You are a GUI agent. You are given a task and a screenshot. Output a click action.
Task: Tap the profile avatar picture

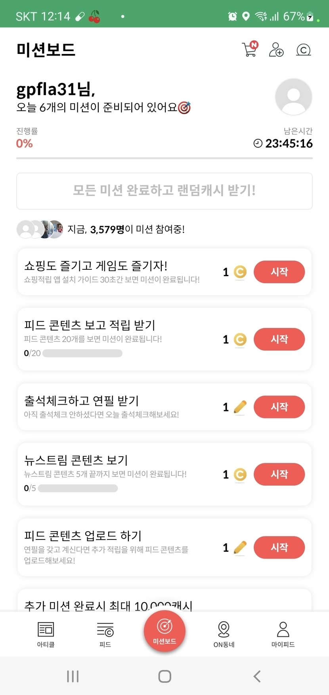tap(293, 97)
